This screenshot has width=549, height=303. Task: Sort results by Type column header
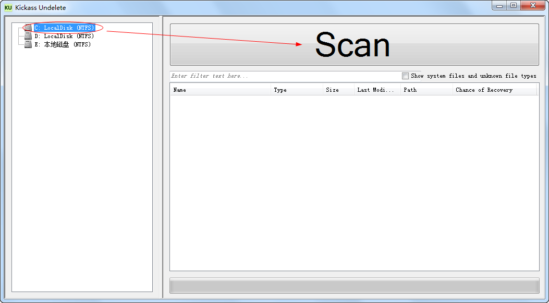pyautogui.click(x=297, y=90)
